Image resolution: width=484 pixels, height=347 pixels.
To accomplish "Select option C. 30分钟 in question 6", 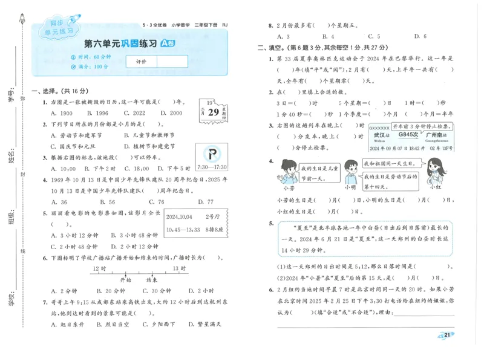I will [x=157, y=291].
